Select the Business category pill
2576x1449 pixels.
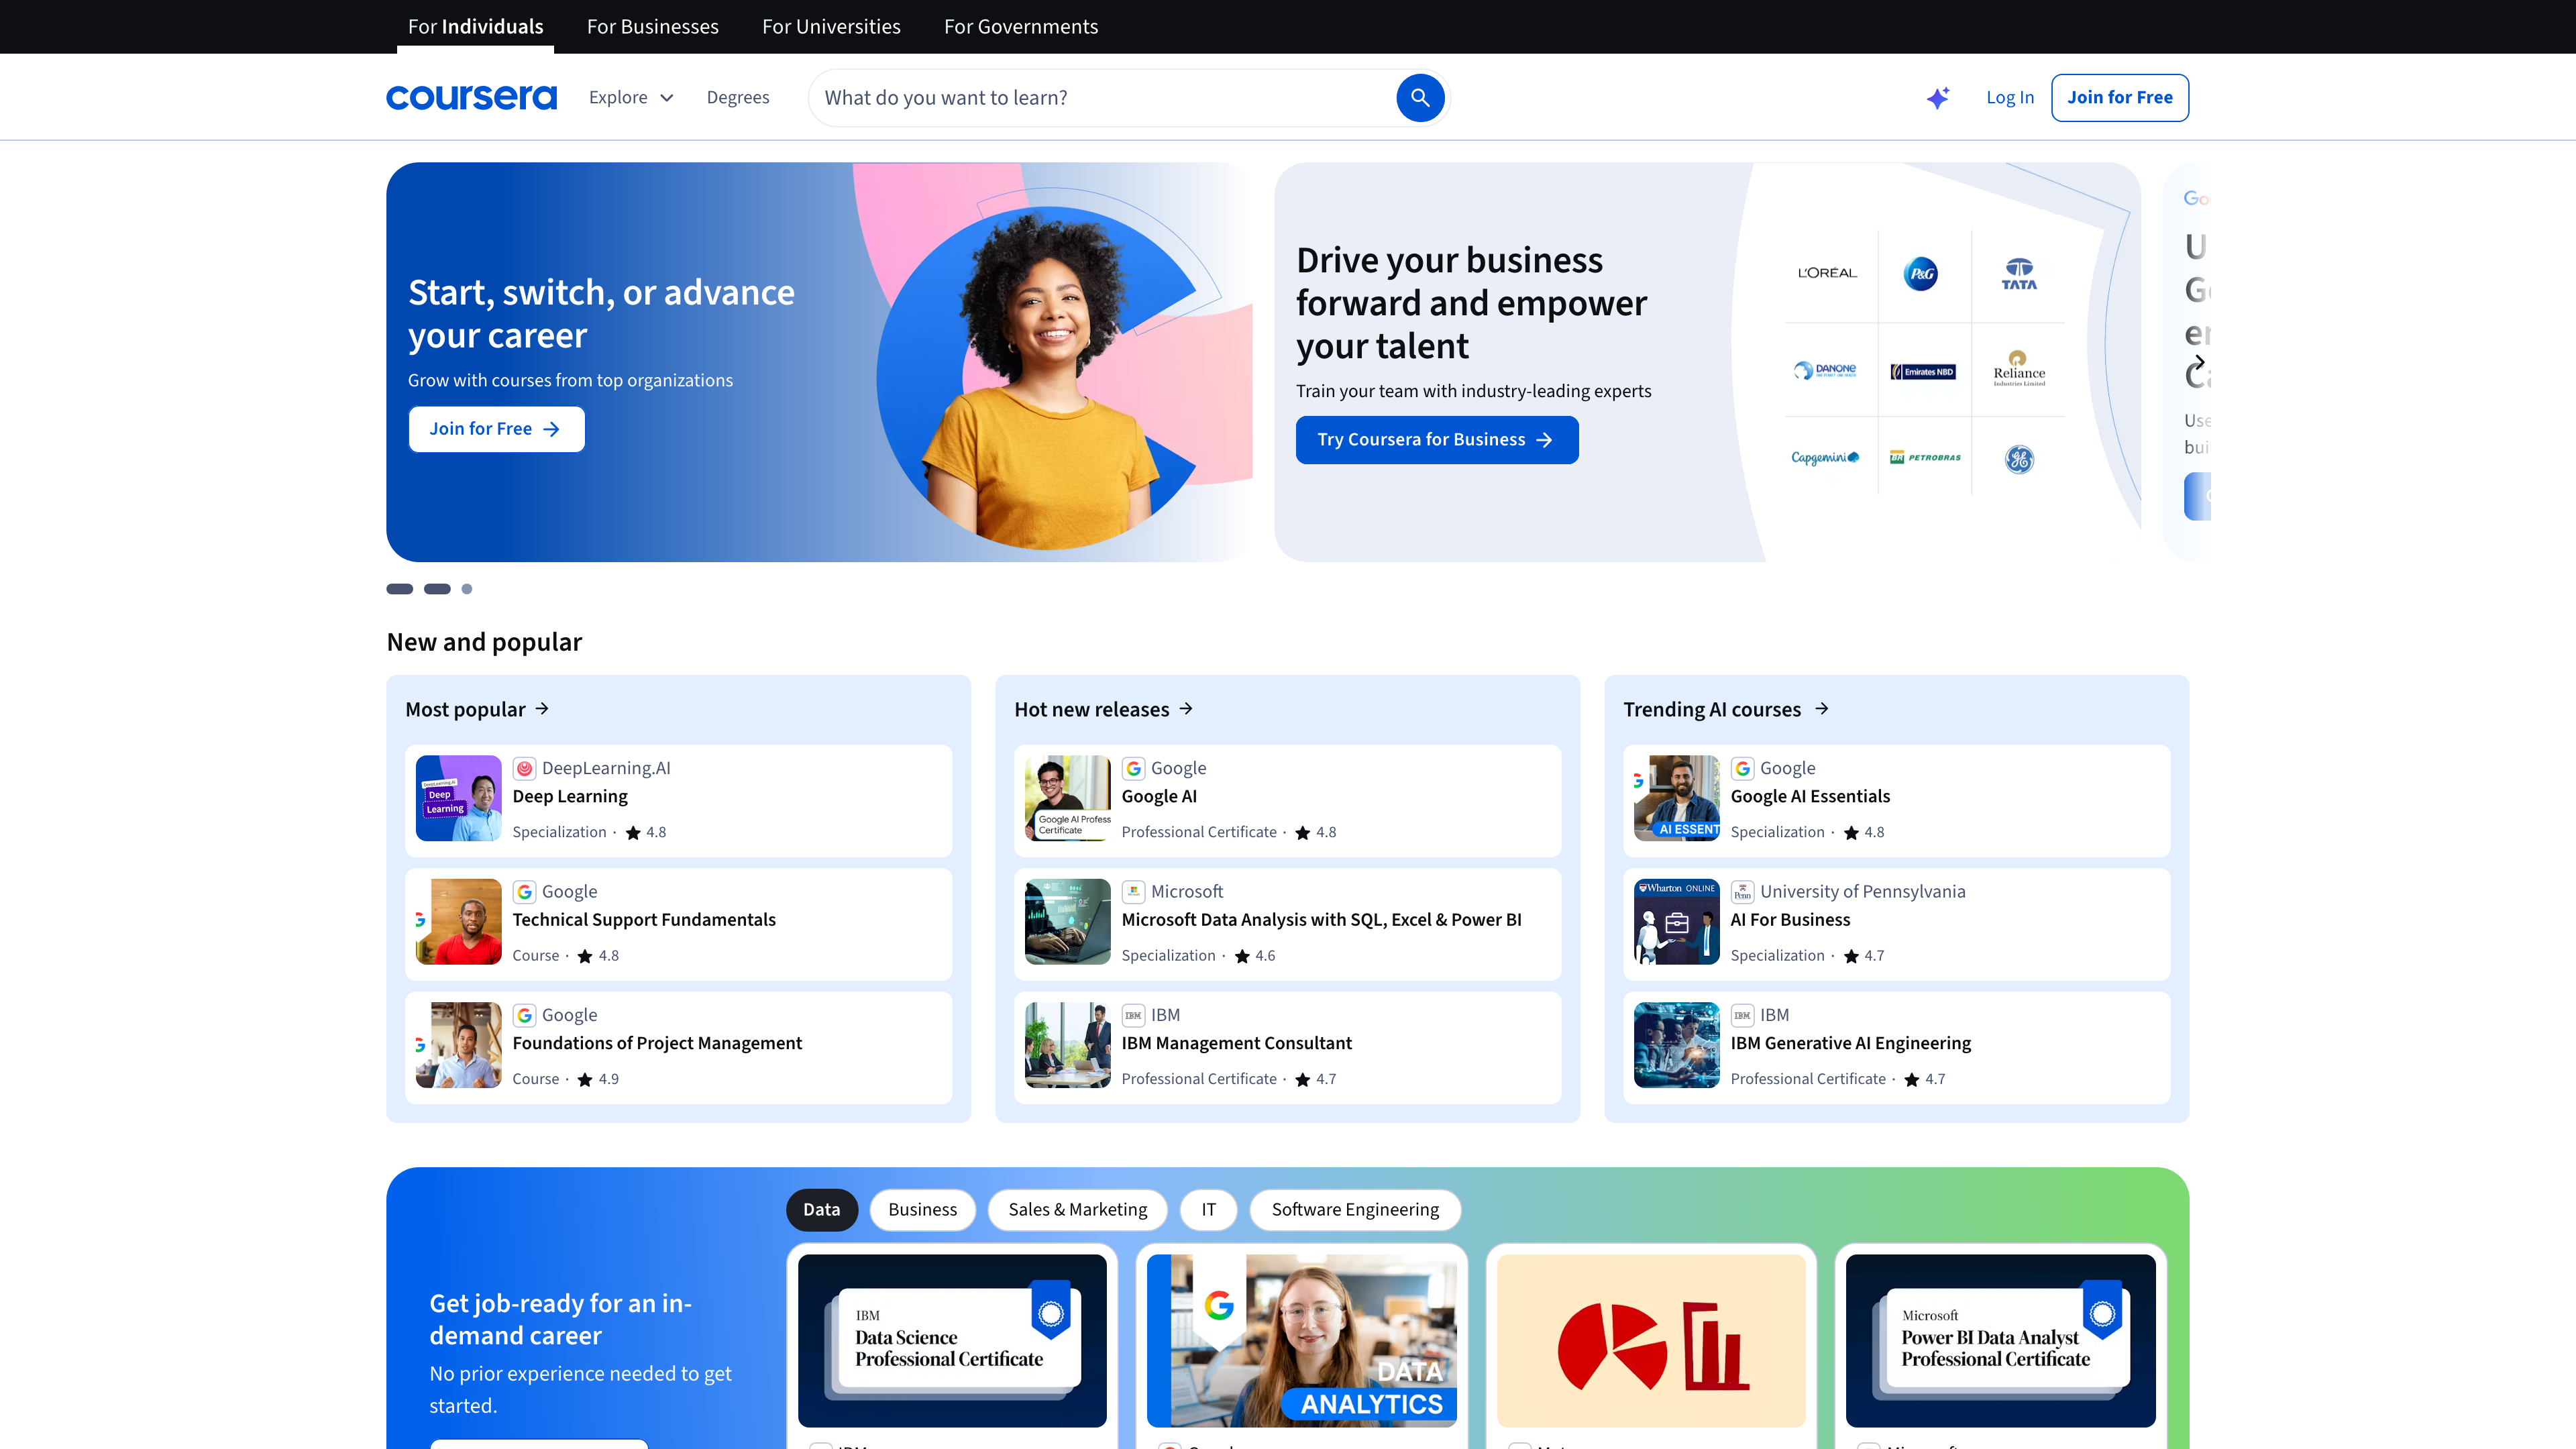pyautogui.click(x=922, y=1210)
